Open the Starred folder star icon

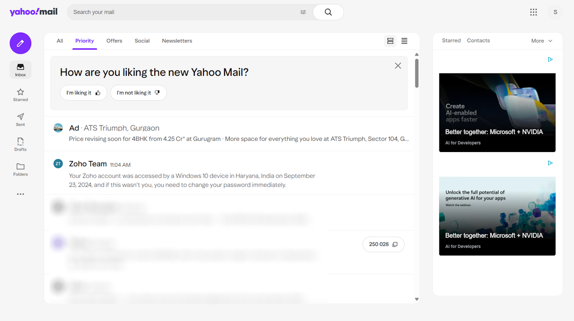(20, 92)
